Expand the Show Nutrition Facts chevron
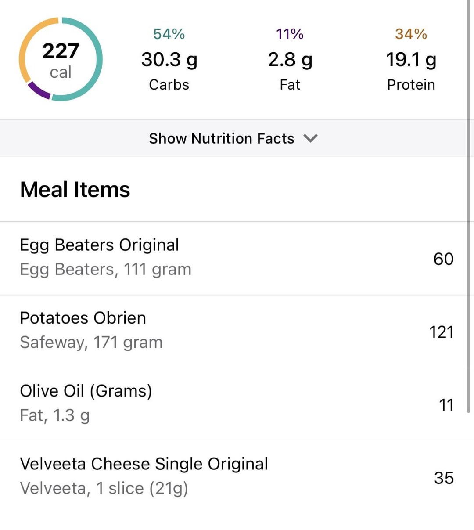This screenshot has height=530, width=474. pos(310,138)
